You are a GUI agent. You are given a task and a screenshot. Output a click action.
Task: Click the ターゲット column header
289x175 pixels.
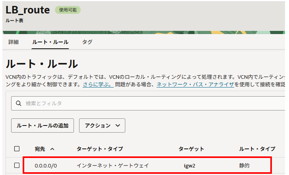pyautogui.click(x=191, y=149)
